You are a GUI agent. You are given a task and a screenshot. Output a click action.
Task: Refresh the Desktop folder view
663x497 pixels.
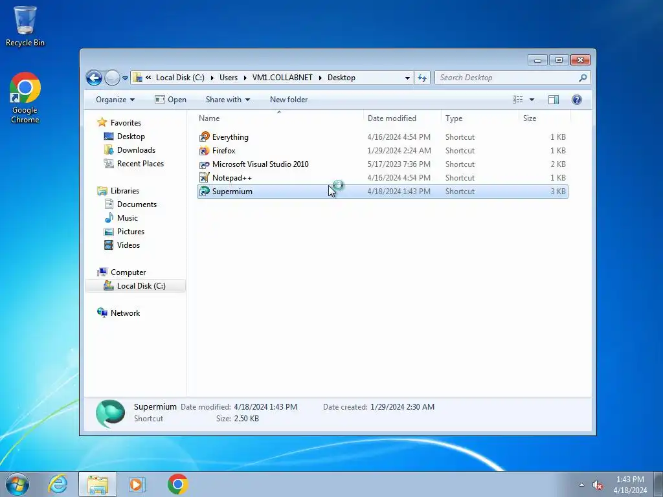(x=422, y=78)
